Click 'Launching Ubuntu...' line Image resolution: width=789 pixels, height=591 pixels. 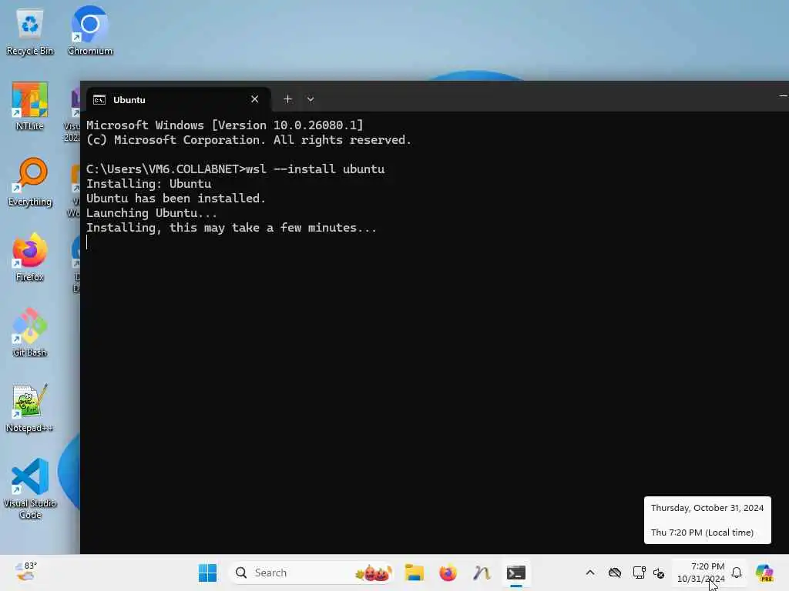pos(152,212)
